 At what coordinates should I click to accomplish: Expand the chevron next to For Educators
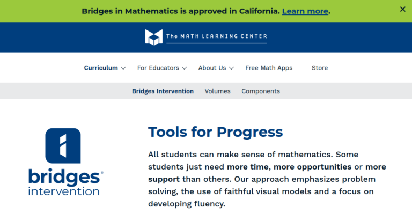[185, 68]
